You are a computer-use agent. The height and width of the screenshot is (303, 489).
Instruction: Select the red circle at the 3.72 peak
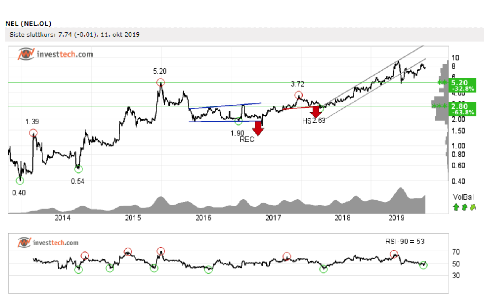click(298, 95)
